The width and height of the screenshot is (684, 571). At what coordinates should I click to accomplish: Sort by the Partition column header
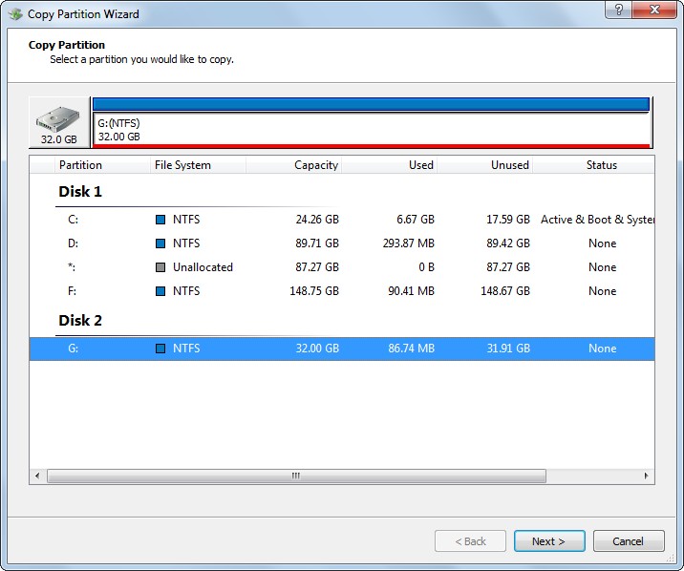pos(81,165)
